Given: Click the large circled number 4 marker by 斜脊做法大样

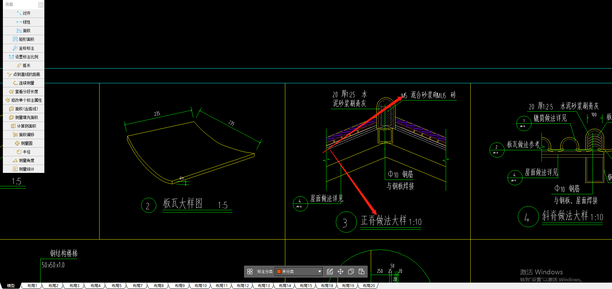Looking at the screenshot, I should (528, 217).
